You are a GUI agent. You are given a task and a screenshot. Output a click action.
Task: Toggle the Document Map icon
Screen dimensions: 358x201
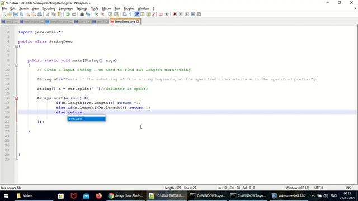tap(149, 14)
